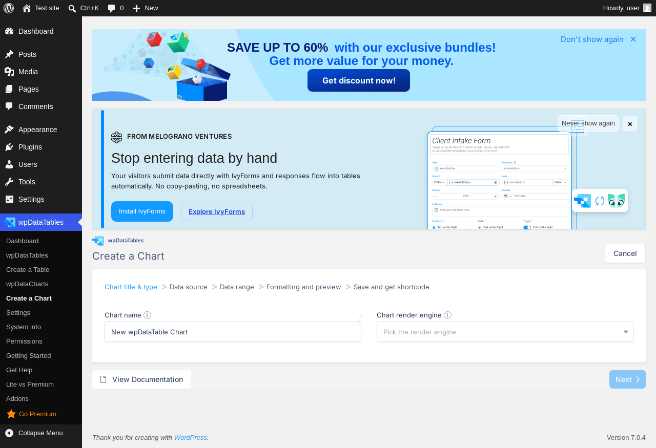Click the user avatar icon

click(x=647, y=8)
